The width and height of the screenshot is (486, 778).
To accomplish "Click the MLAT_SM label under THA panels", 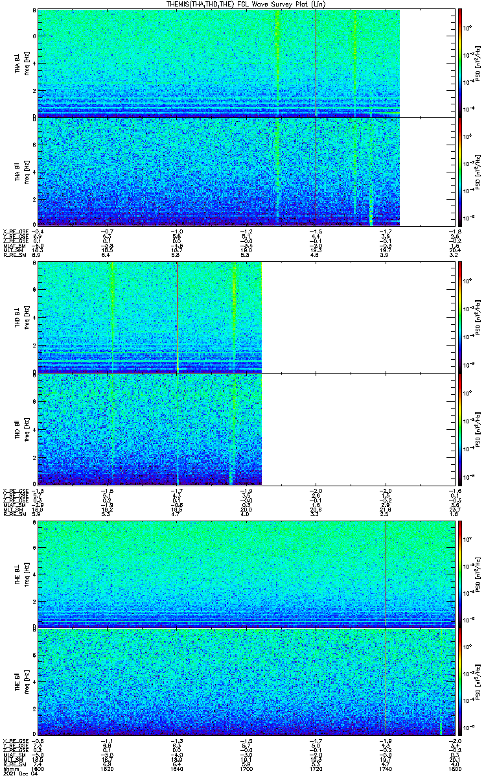I will (x=13, y=246).
